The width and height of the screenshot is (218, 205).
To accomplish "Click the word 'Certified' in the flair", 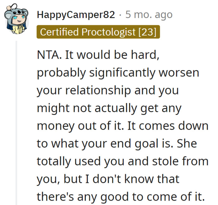I will 59,32.
